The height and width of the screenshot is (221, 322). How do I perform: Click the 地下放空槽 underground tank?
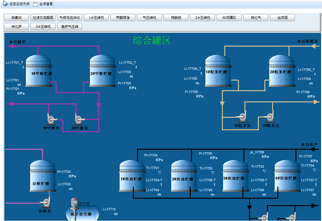coord(82,214)
